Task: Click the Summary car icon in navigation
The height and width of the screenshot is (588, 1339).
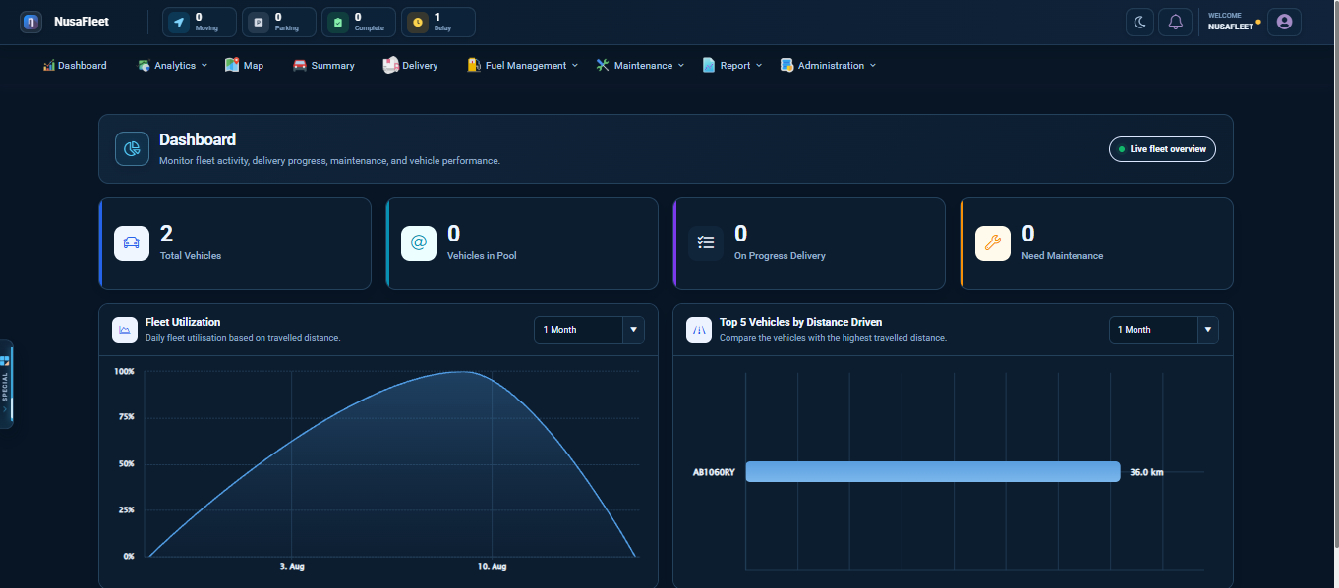Action: tap(299, 65)
